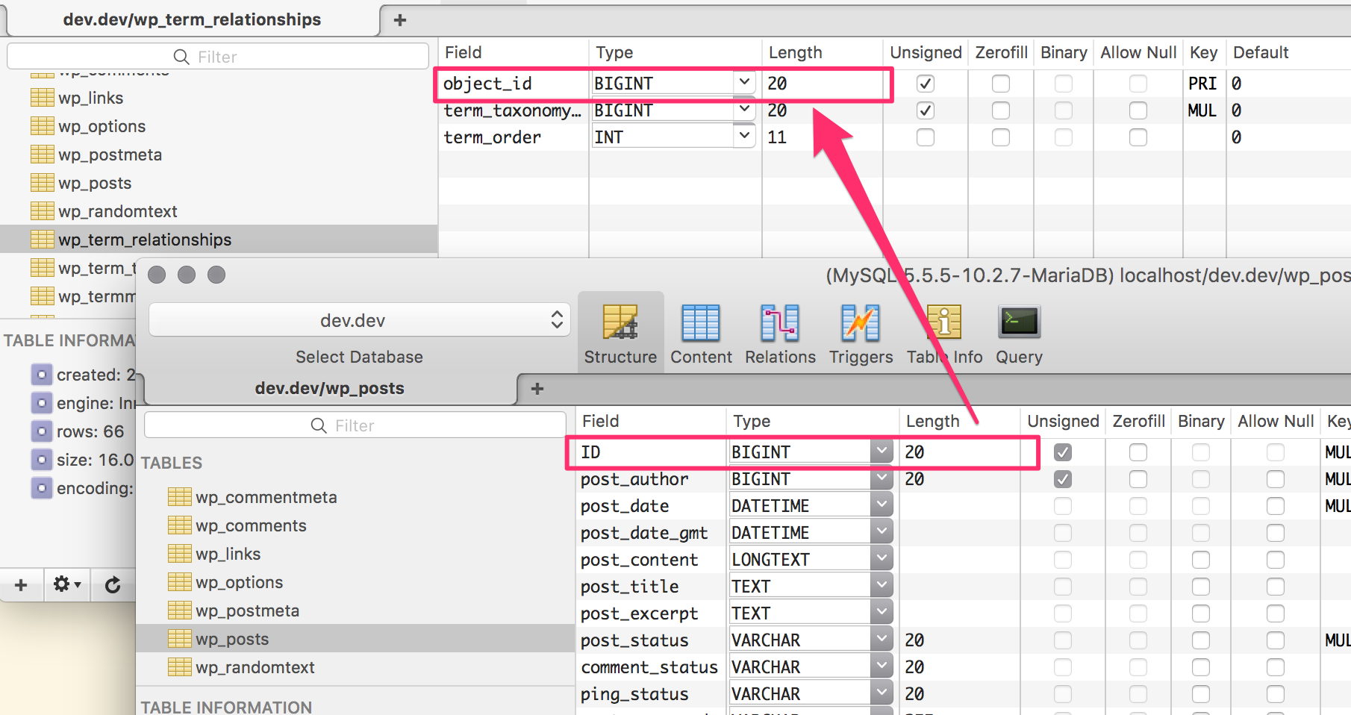Open type dropdown for object_id field
Screen dimensions: 1351x715
(x=744, y=83)
